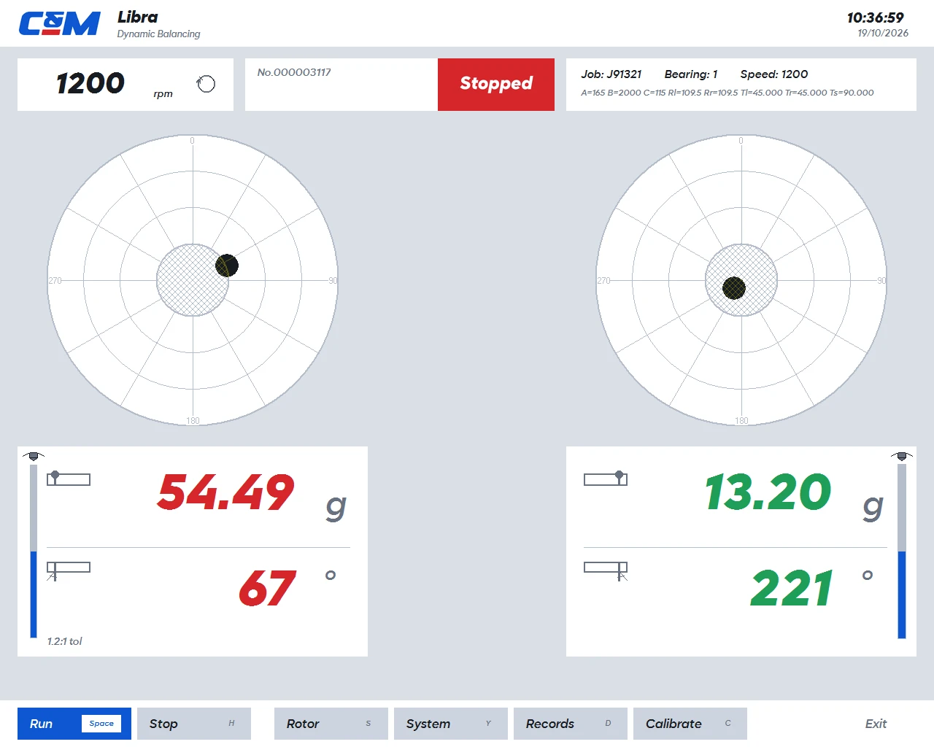Open the Records menu
Image resolution: width=934 pixels, height=747 pixels.
571,724
